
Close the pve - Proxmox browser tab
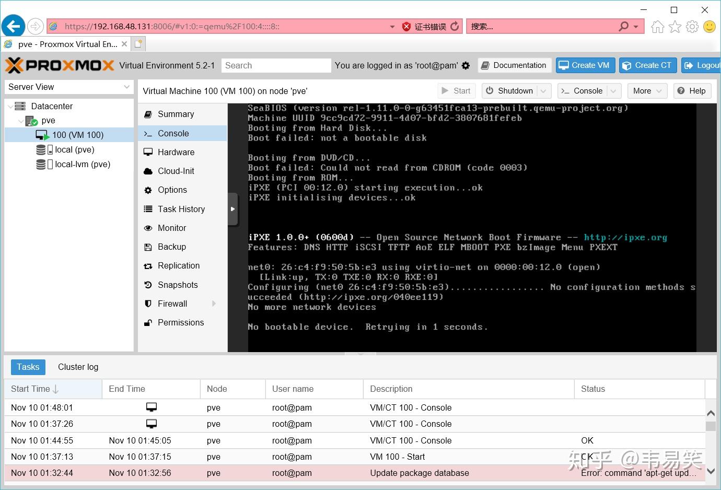pyautogui.click(x=124, y=44)
